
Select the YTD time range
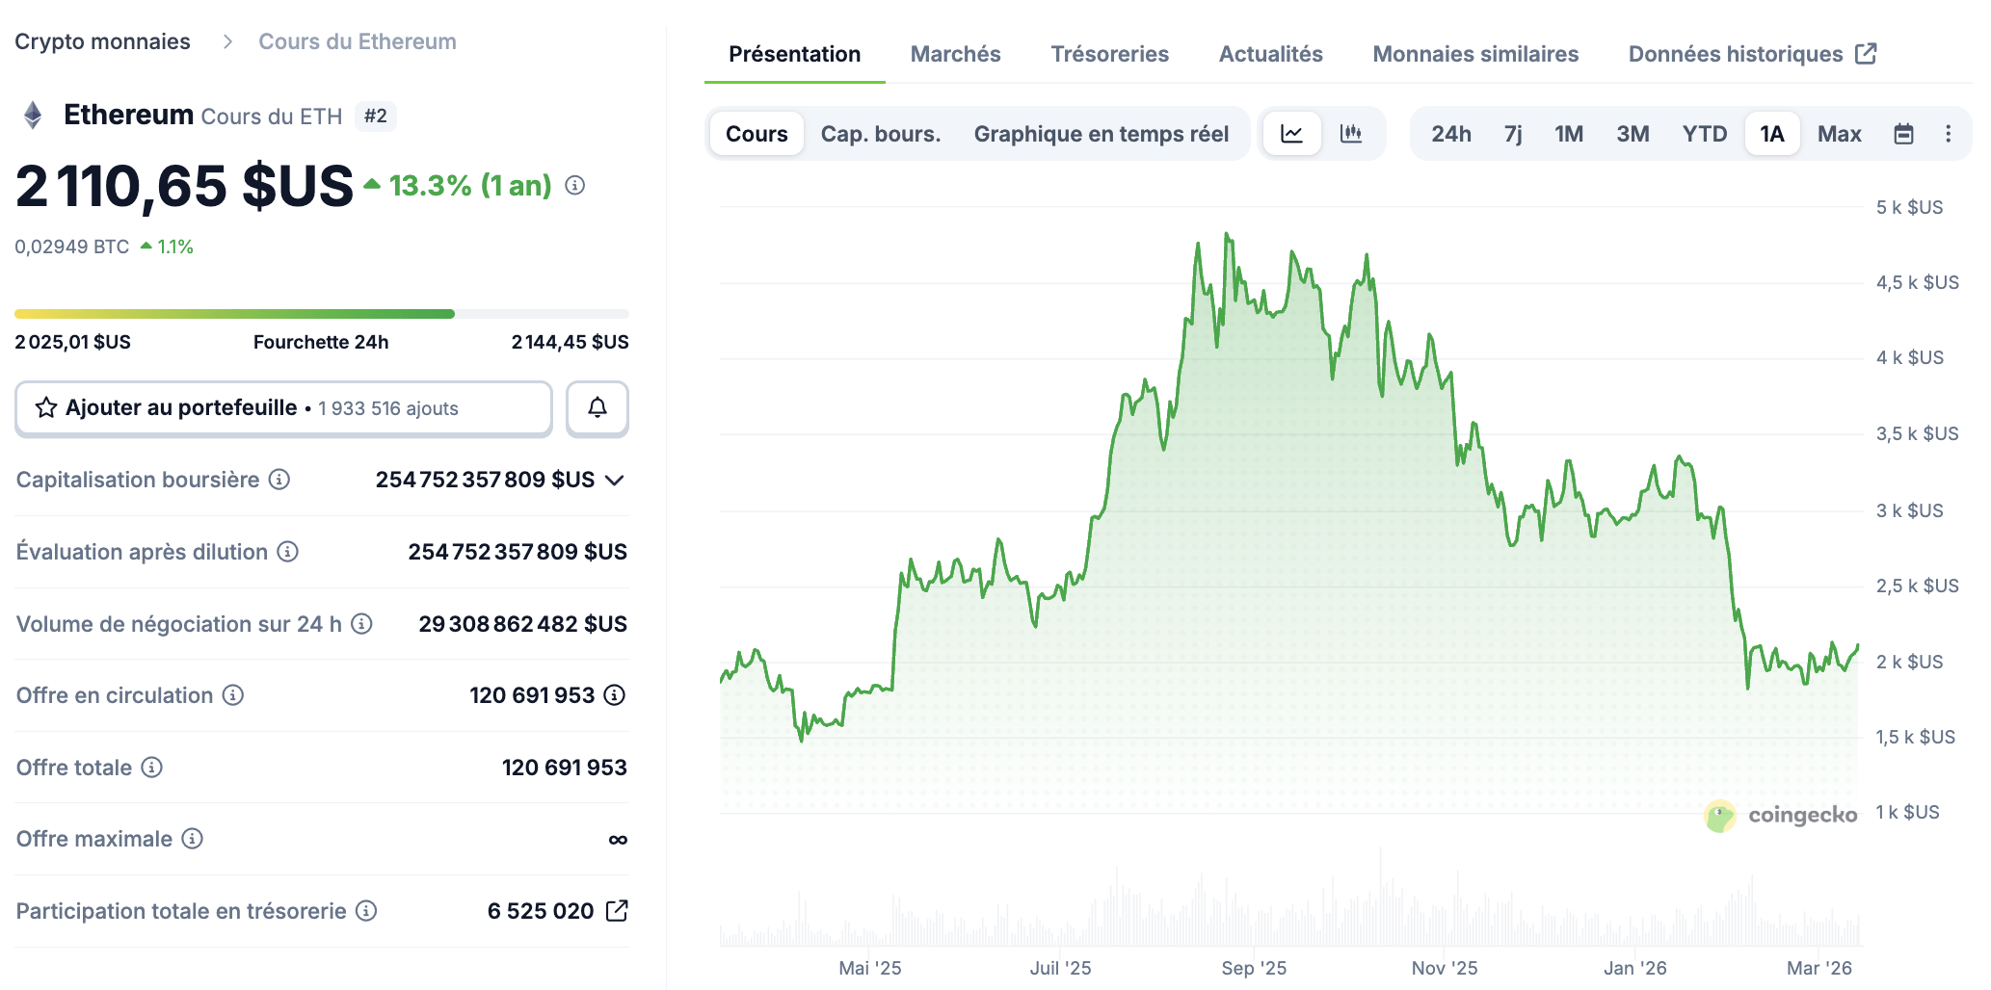(x=1704, y=134)
